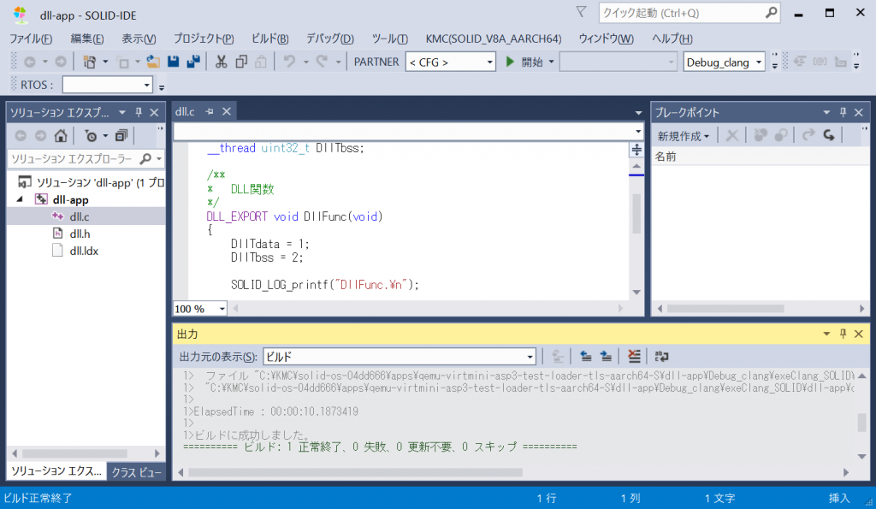This screenshot has width=876, height=509.
Task: Open the デバッグ menu in the menu bar
Action: coord(330,38)
